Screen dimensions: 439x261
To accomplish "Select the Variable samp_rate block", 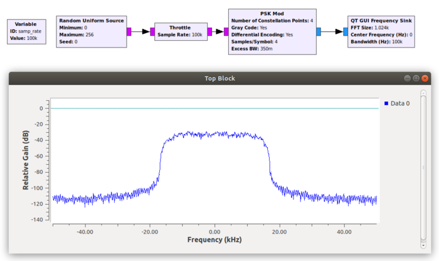I will pos(26,31).
